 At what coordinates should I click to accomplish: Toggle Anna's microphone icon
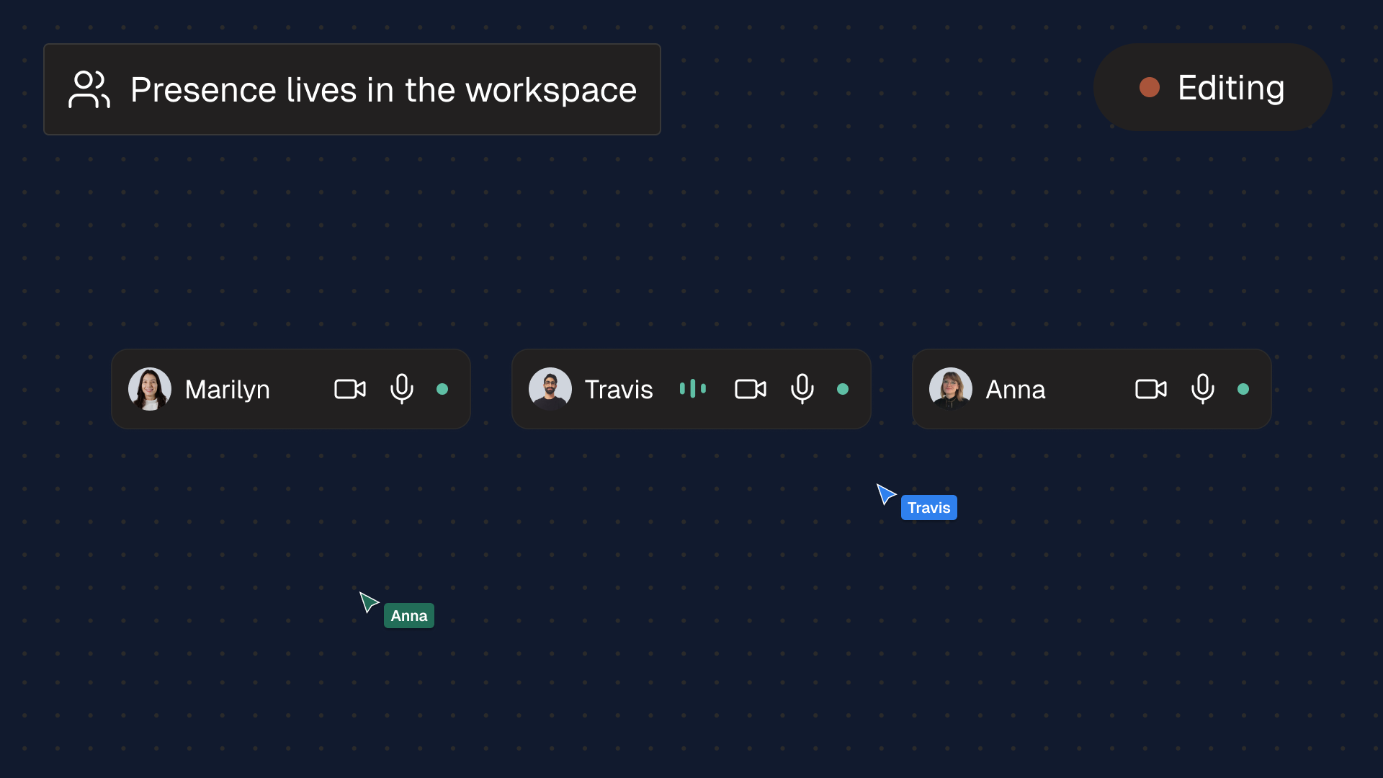point(1203,389)
